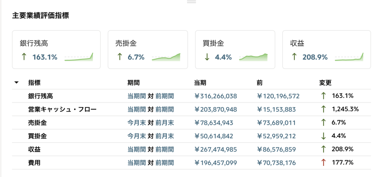Screen dimensions: 379x177
Task: Click 今月末 link in 売掛金 row
Action: tap(136, 123)
